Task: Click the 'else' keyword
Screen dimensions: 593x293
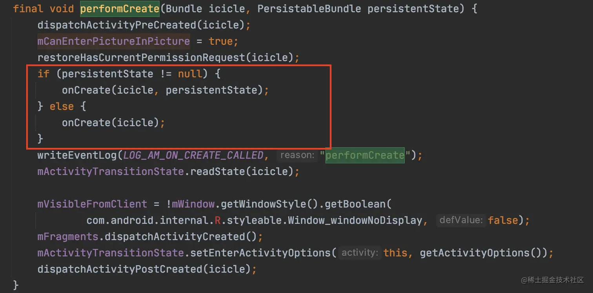Action: click(x=62, y=106)
